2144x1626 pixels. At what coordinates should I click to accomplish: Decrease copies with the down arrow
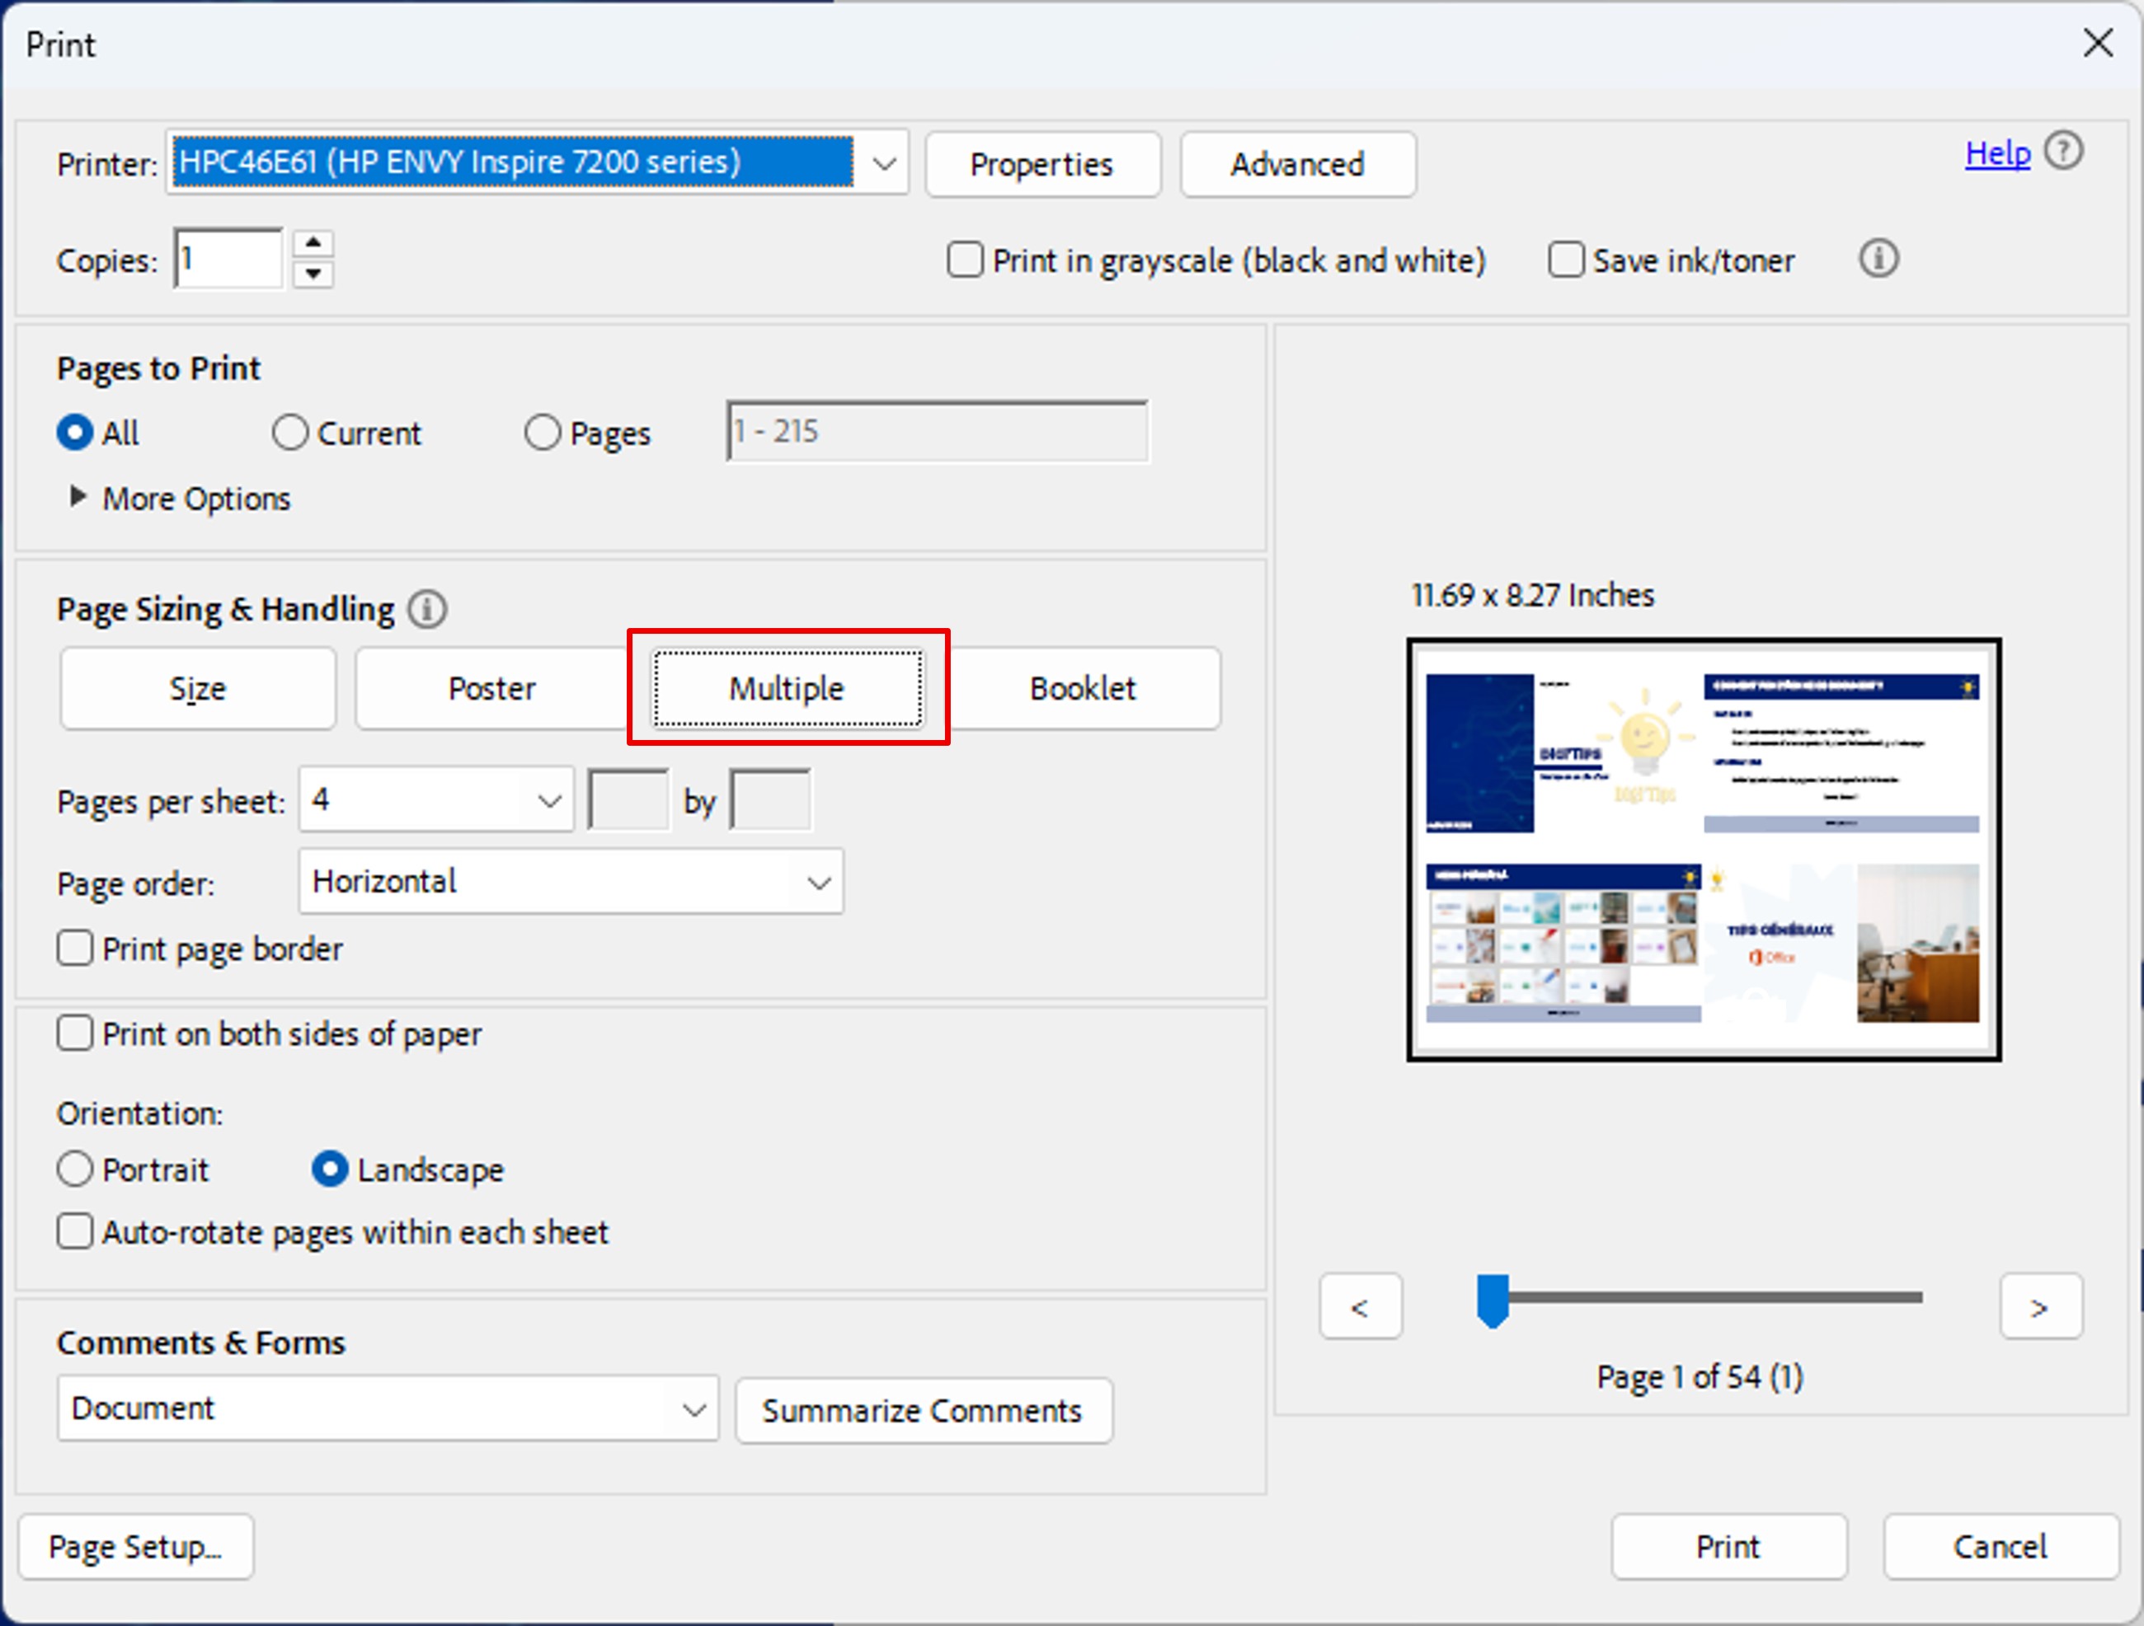(x=313, y=273)
